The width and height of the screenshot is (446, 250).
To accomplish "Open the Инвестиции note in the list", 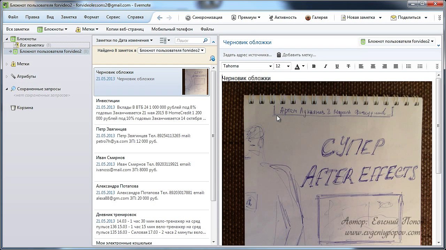I will click(x=152, y=110).
